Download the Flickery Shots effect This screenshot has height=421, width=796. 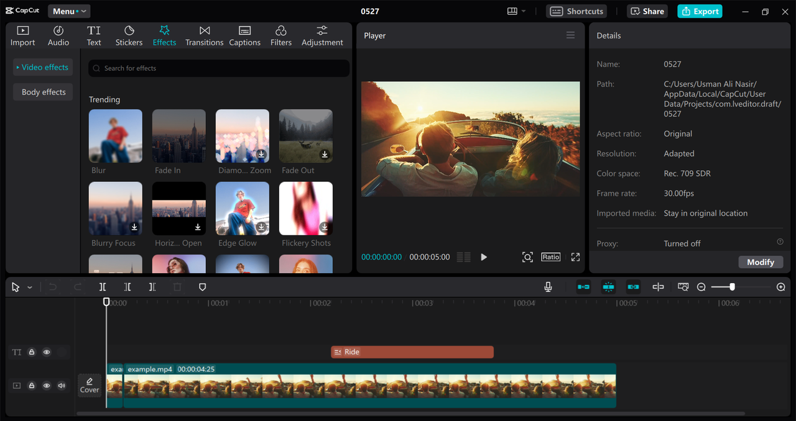click(x=325, y=227)
